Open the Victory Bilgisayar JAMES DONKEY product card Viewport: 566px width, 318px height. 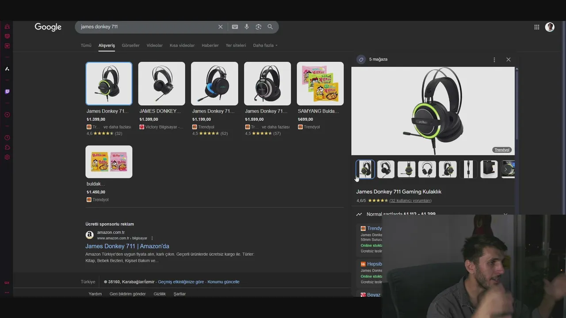pos(161,96)
